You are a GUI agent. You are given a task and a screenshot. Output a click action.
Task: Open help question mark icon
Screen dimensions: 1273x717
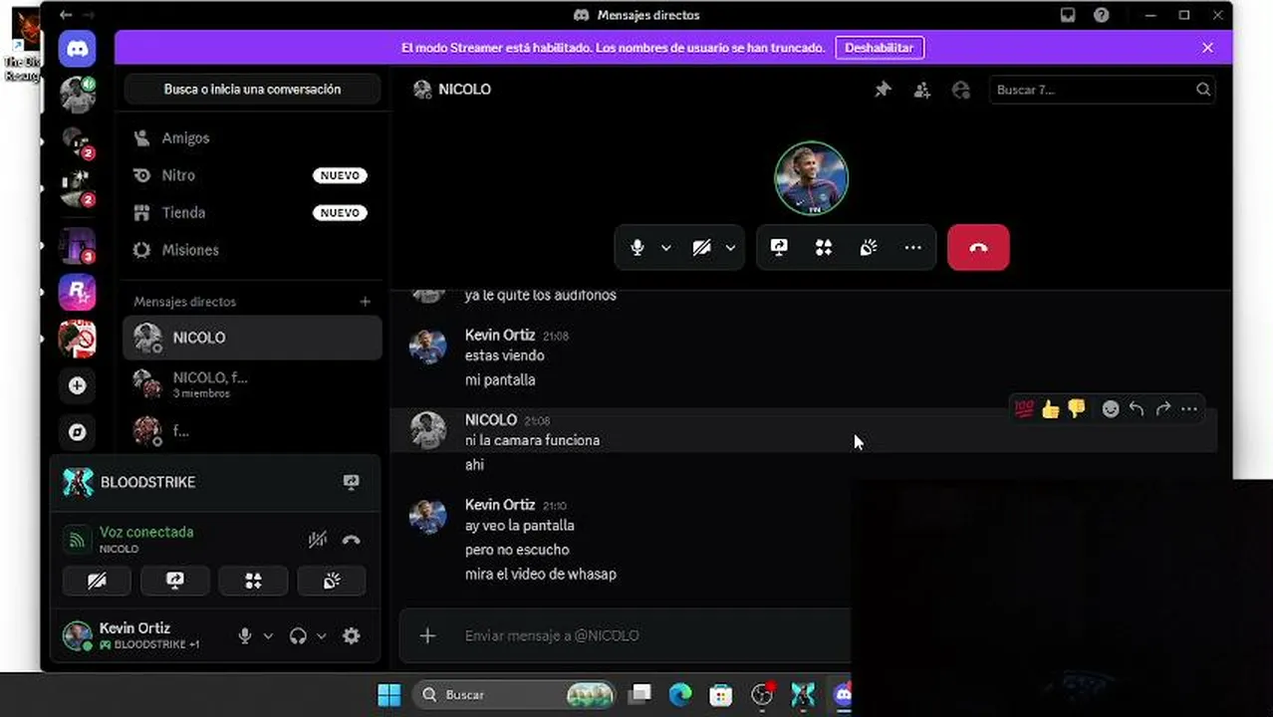(1101, 15)
